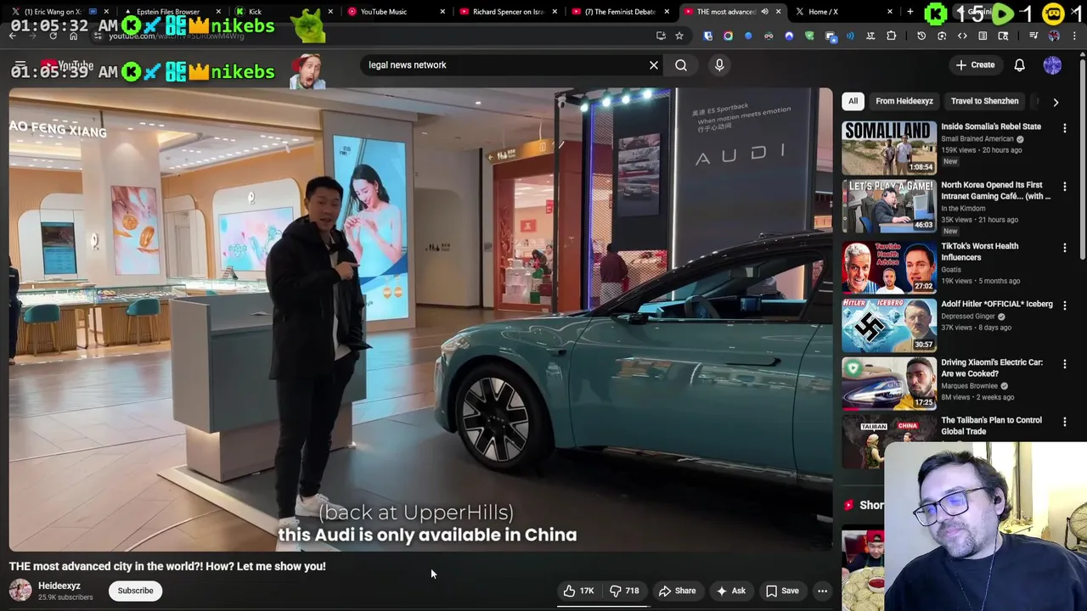Subscribe to Heideexyz channel
1087x611 pixels.
coord(135,591)
